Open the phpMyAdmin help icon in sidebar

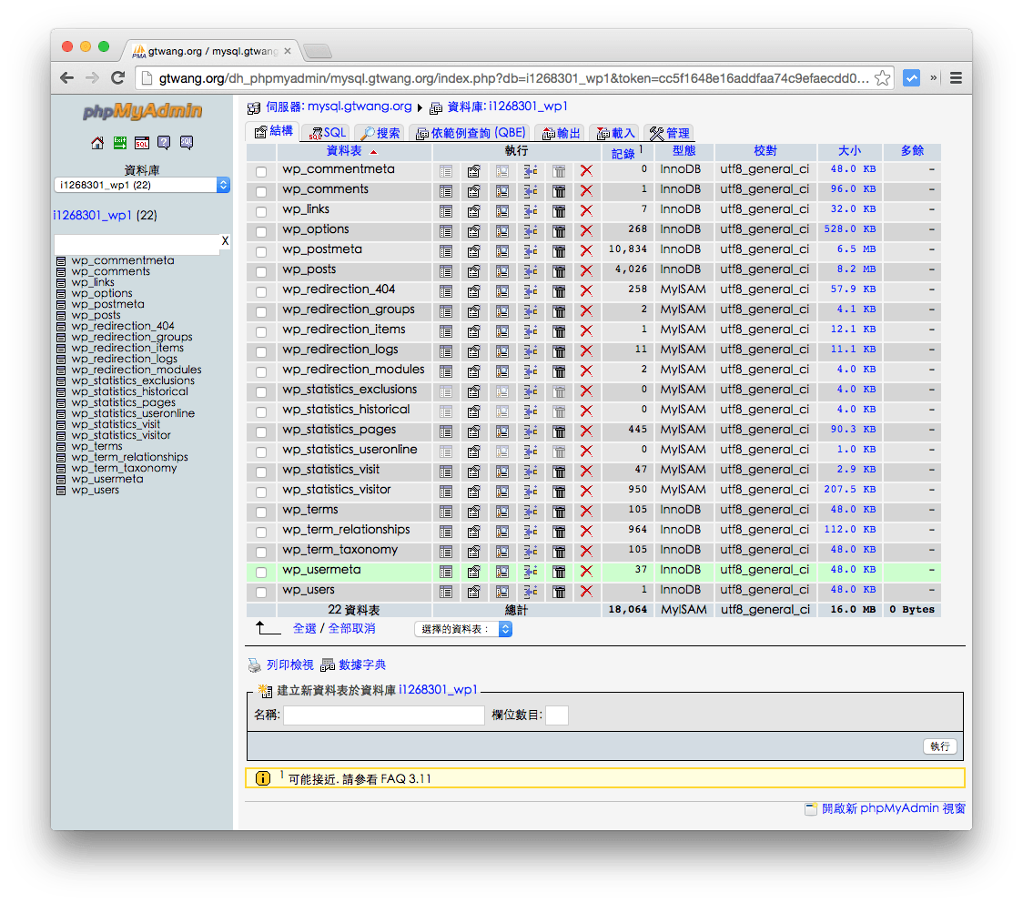tap(165, 143)
